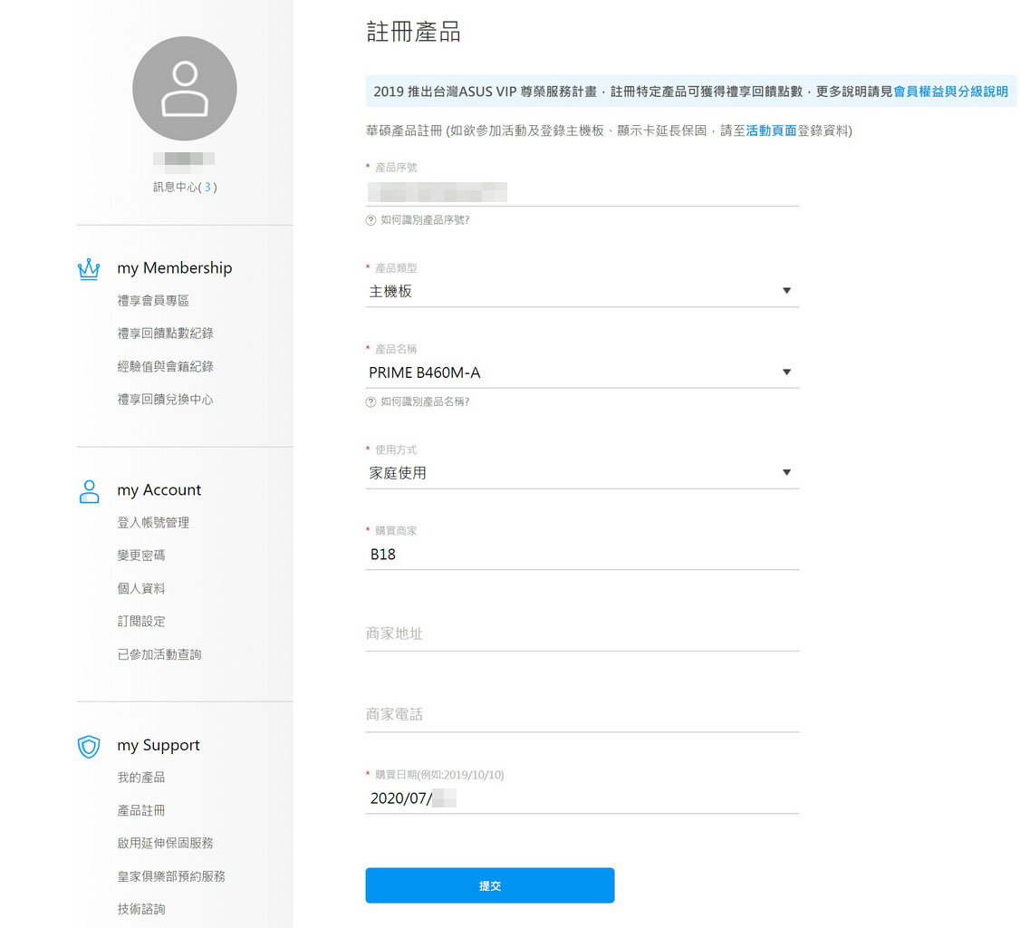Image resolution: width=1020 pixels, height=928 pixels.
Task: Open 經驗值與會籍紀錄 in sidebar
Action: (165, 366)
